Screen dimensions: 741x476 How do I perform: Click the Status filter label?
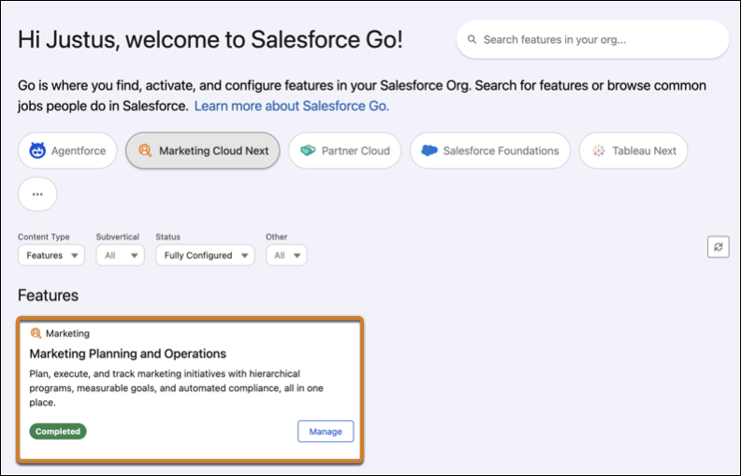tap(168, 237)
